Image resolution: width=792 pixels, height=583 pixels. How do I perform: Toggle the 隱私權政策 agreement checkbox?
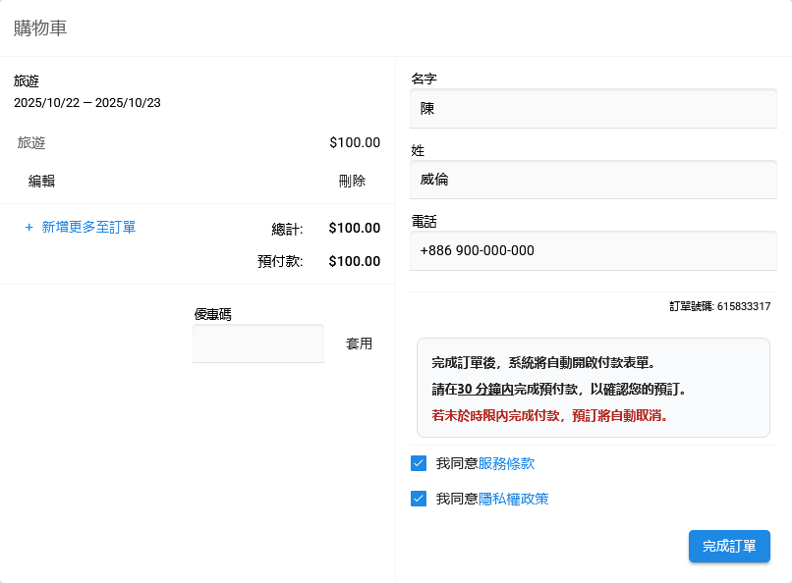coord(419,499)
